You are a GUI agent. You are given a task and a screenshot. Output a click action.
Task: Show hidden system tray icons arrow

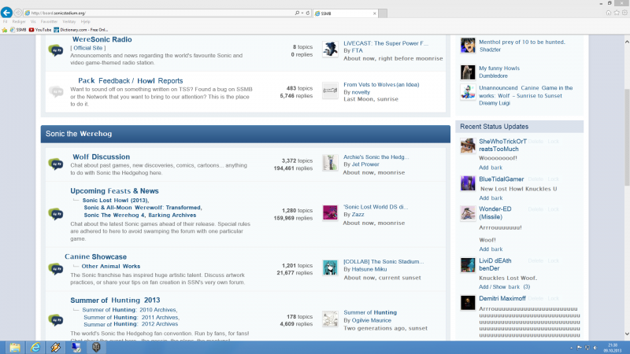coord(572,348)
